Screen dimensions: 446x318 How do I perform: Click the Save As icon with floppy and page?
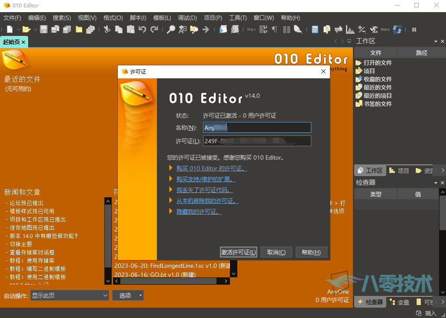coord(55,29)
